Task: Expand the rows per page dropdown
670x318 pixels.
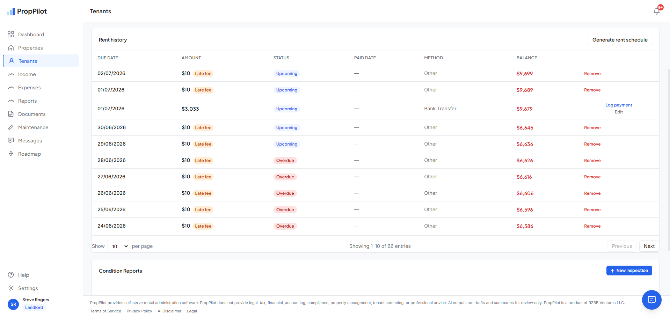Action: coord(118,246)
